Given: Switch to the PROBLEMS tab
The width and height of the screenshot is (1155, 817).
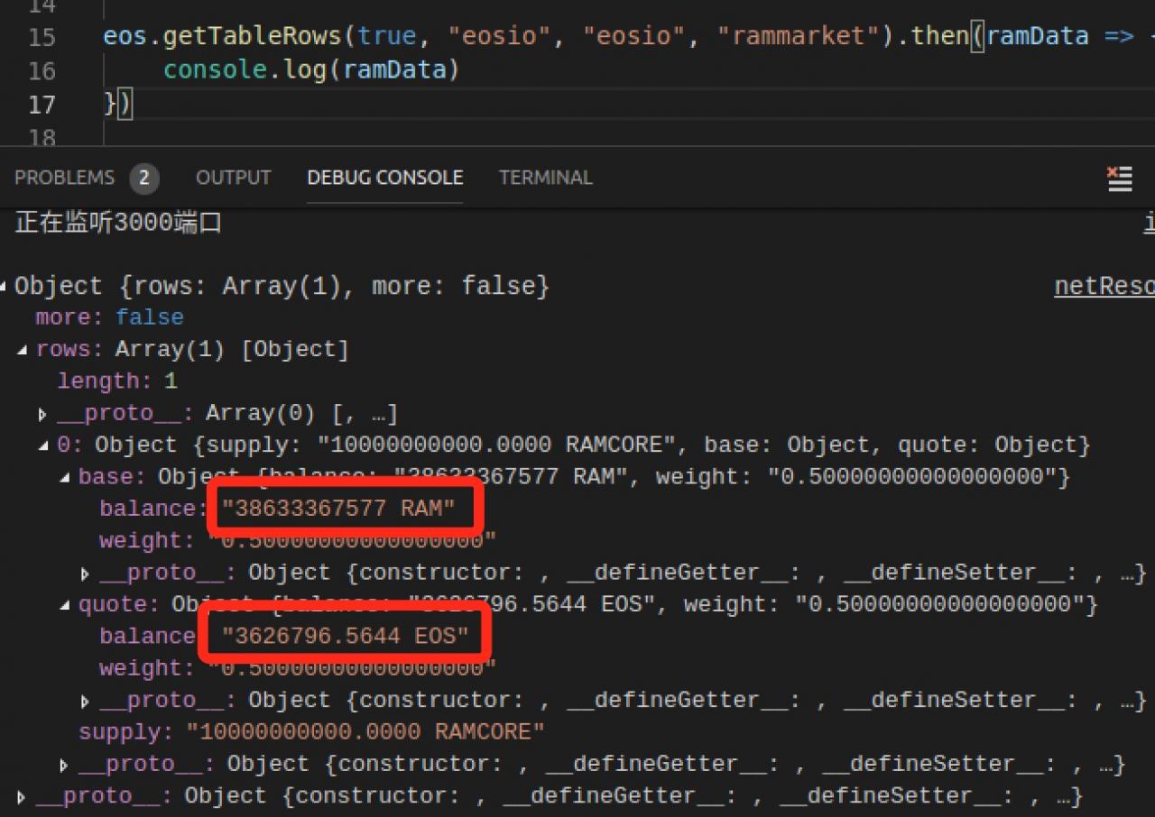Looking at the screenshot, I should (65, 178).
